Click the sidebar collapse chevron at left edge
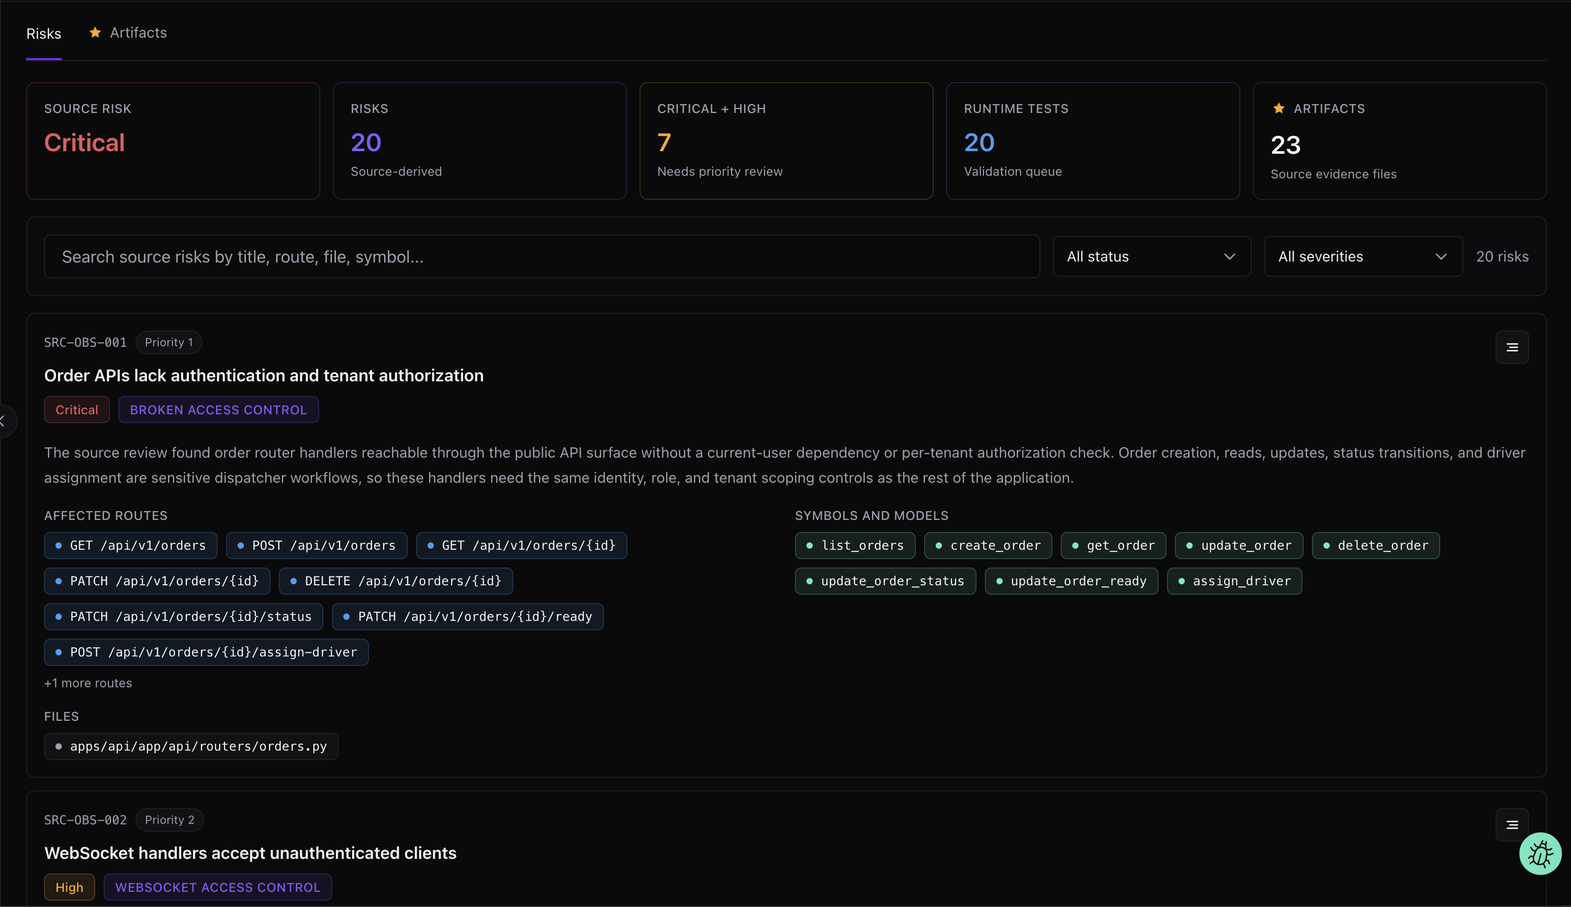The image size is (1571, 907). (x=4, y=421)
